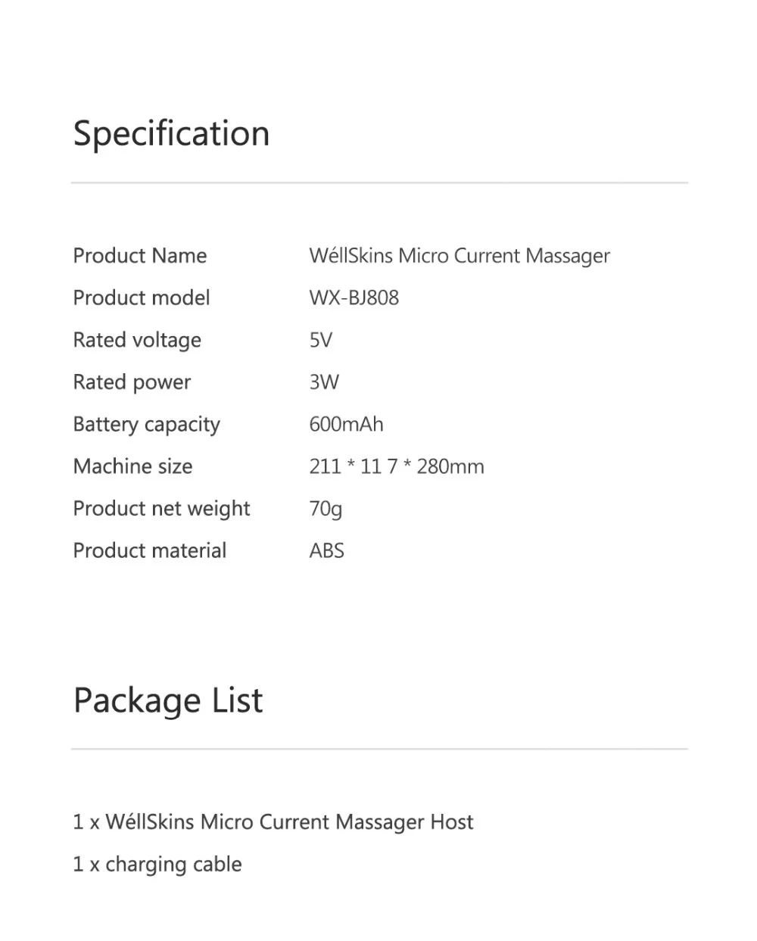
Task: Select the Rated voltage label
Action: (x=137, y=341)
